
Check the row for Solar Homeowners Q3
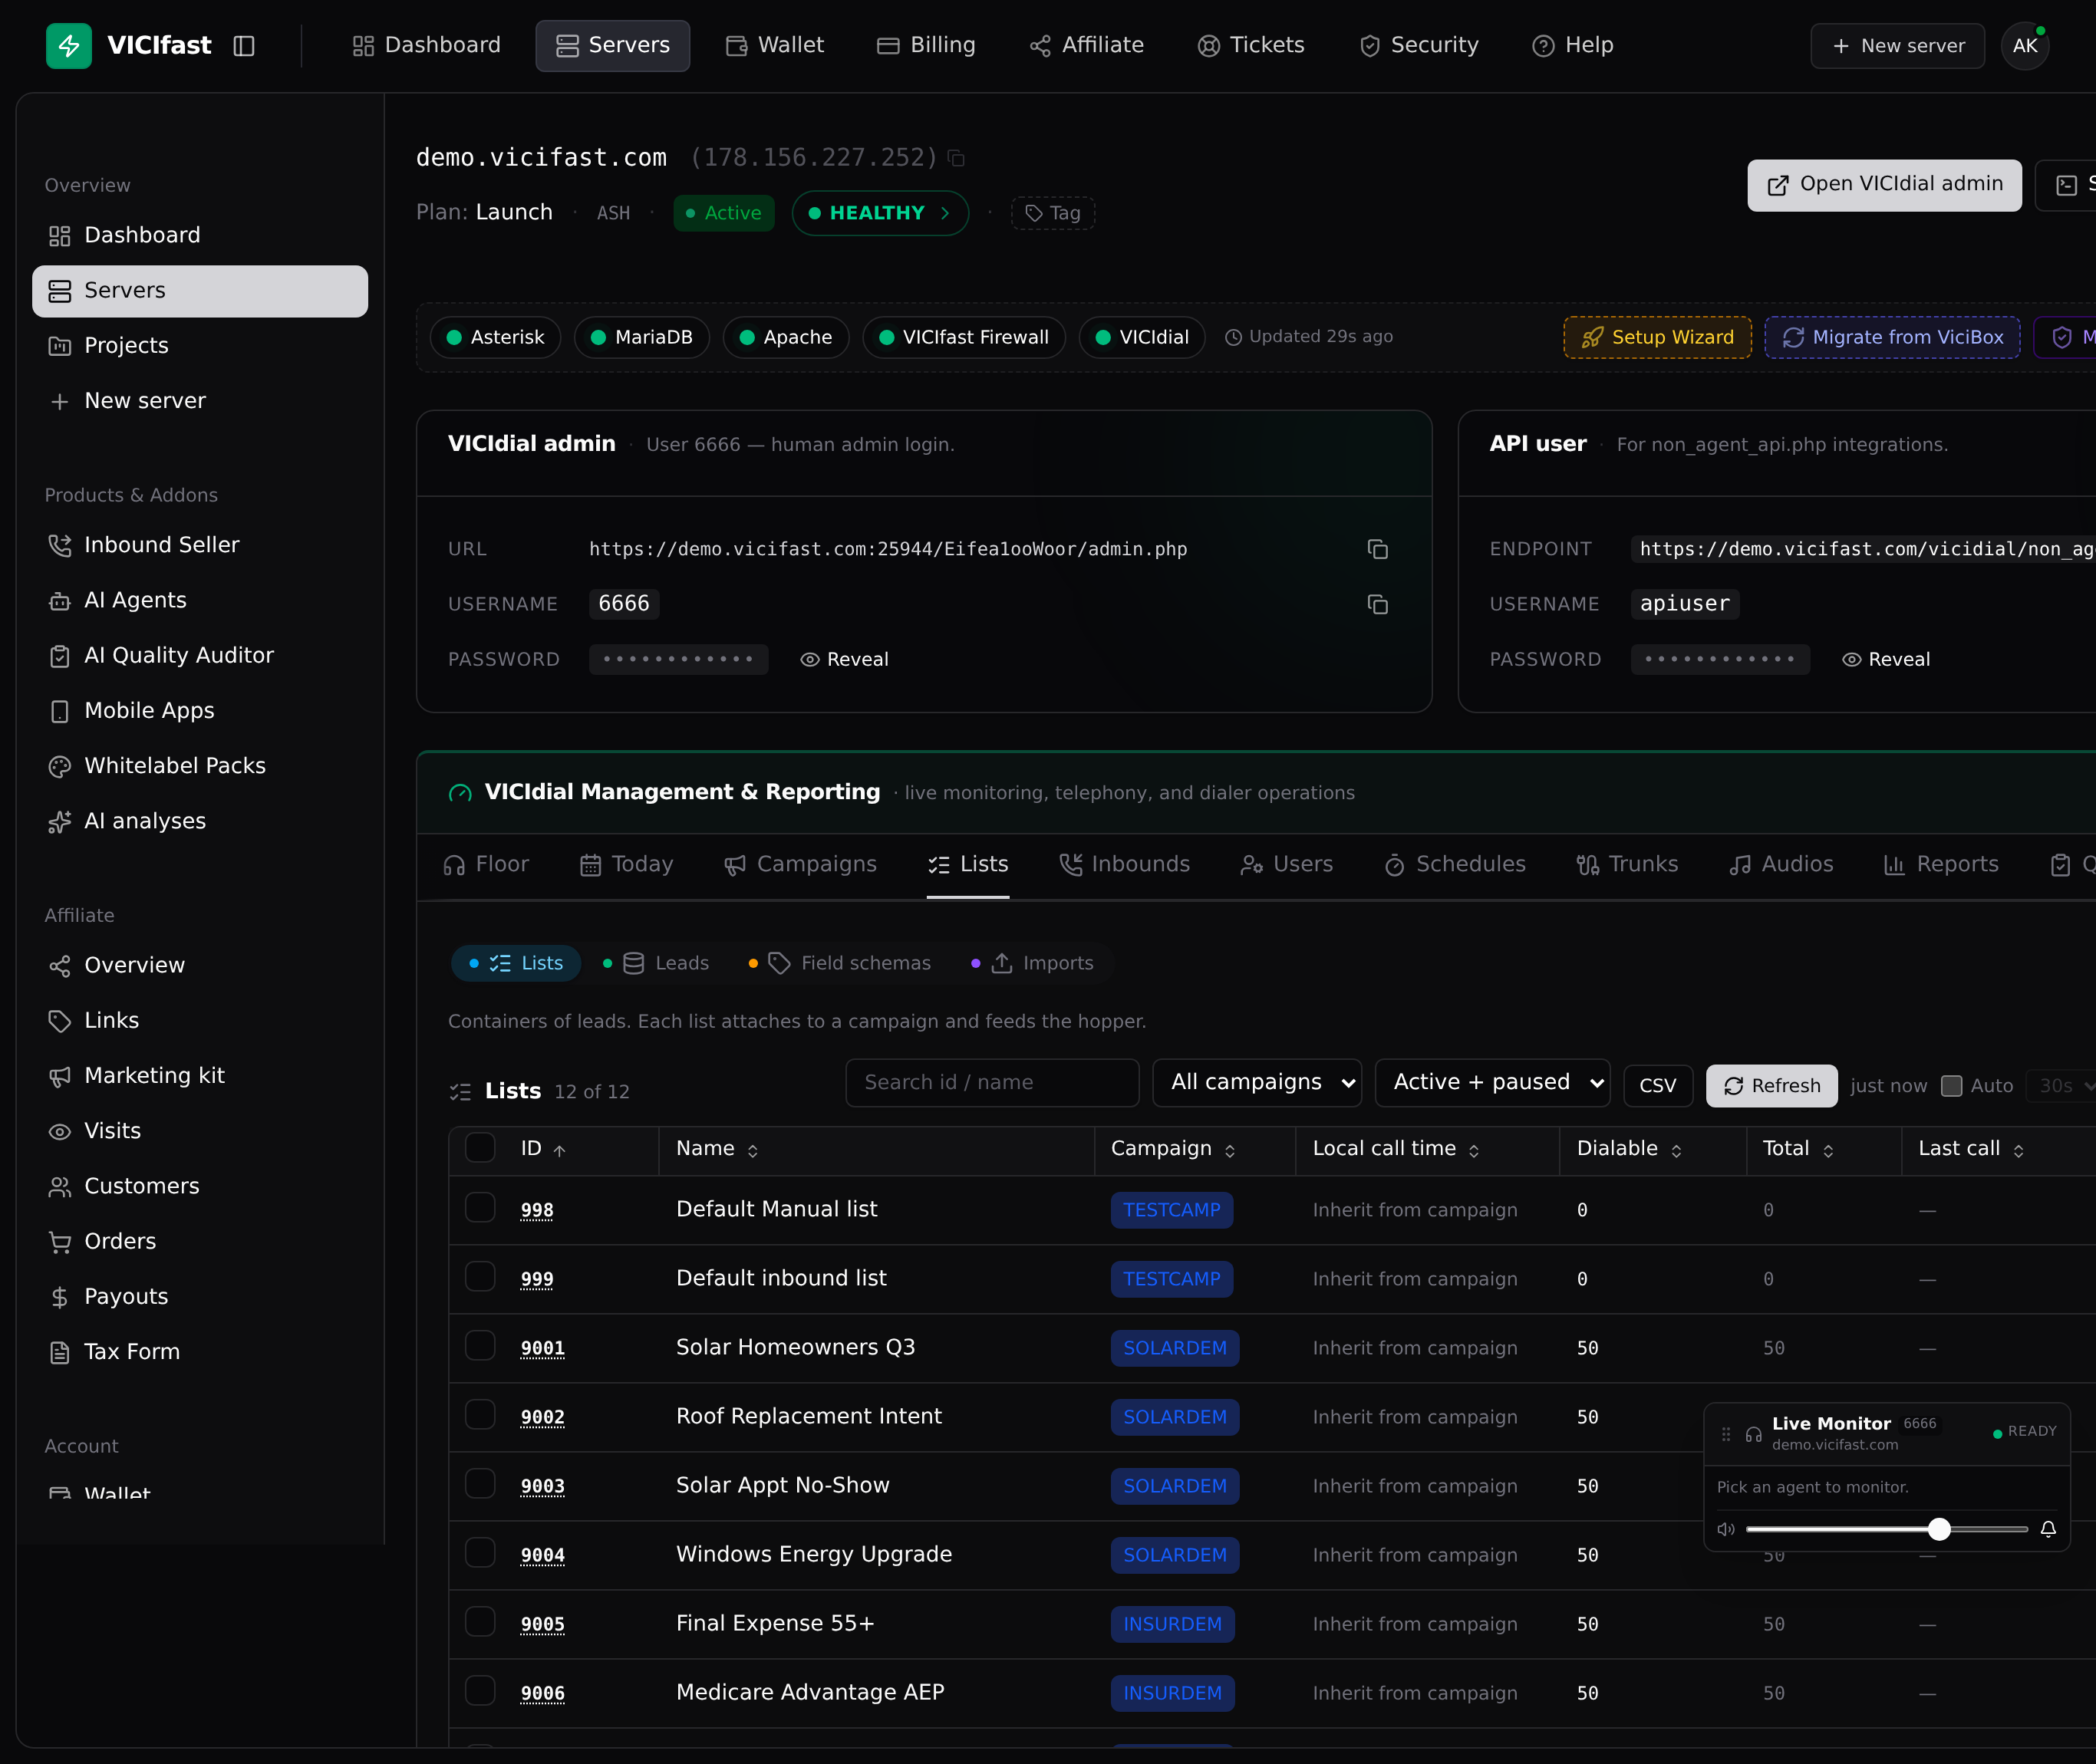pos(480,1346)
